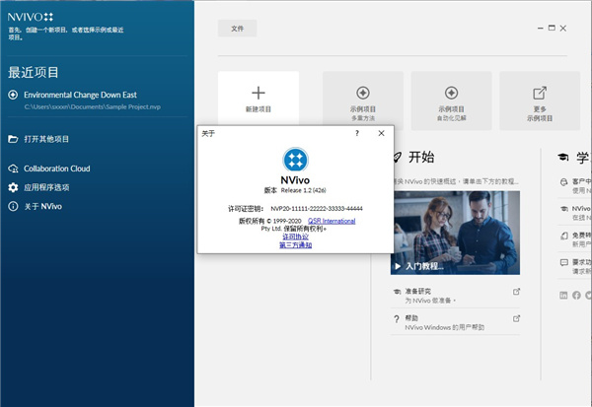
Task: Close the 关于 dialog
Action: pos(381,132)
